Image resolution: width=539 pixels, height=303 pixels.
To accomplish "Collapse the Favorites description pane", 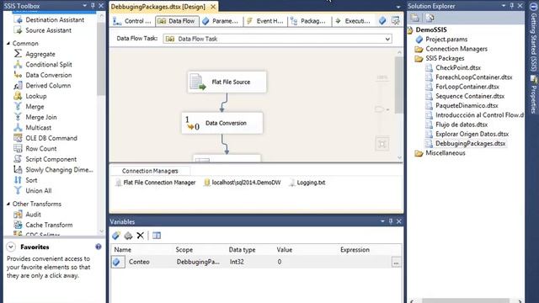I will (x=11, y=247).
